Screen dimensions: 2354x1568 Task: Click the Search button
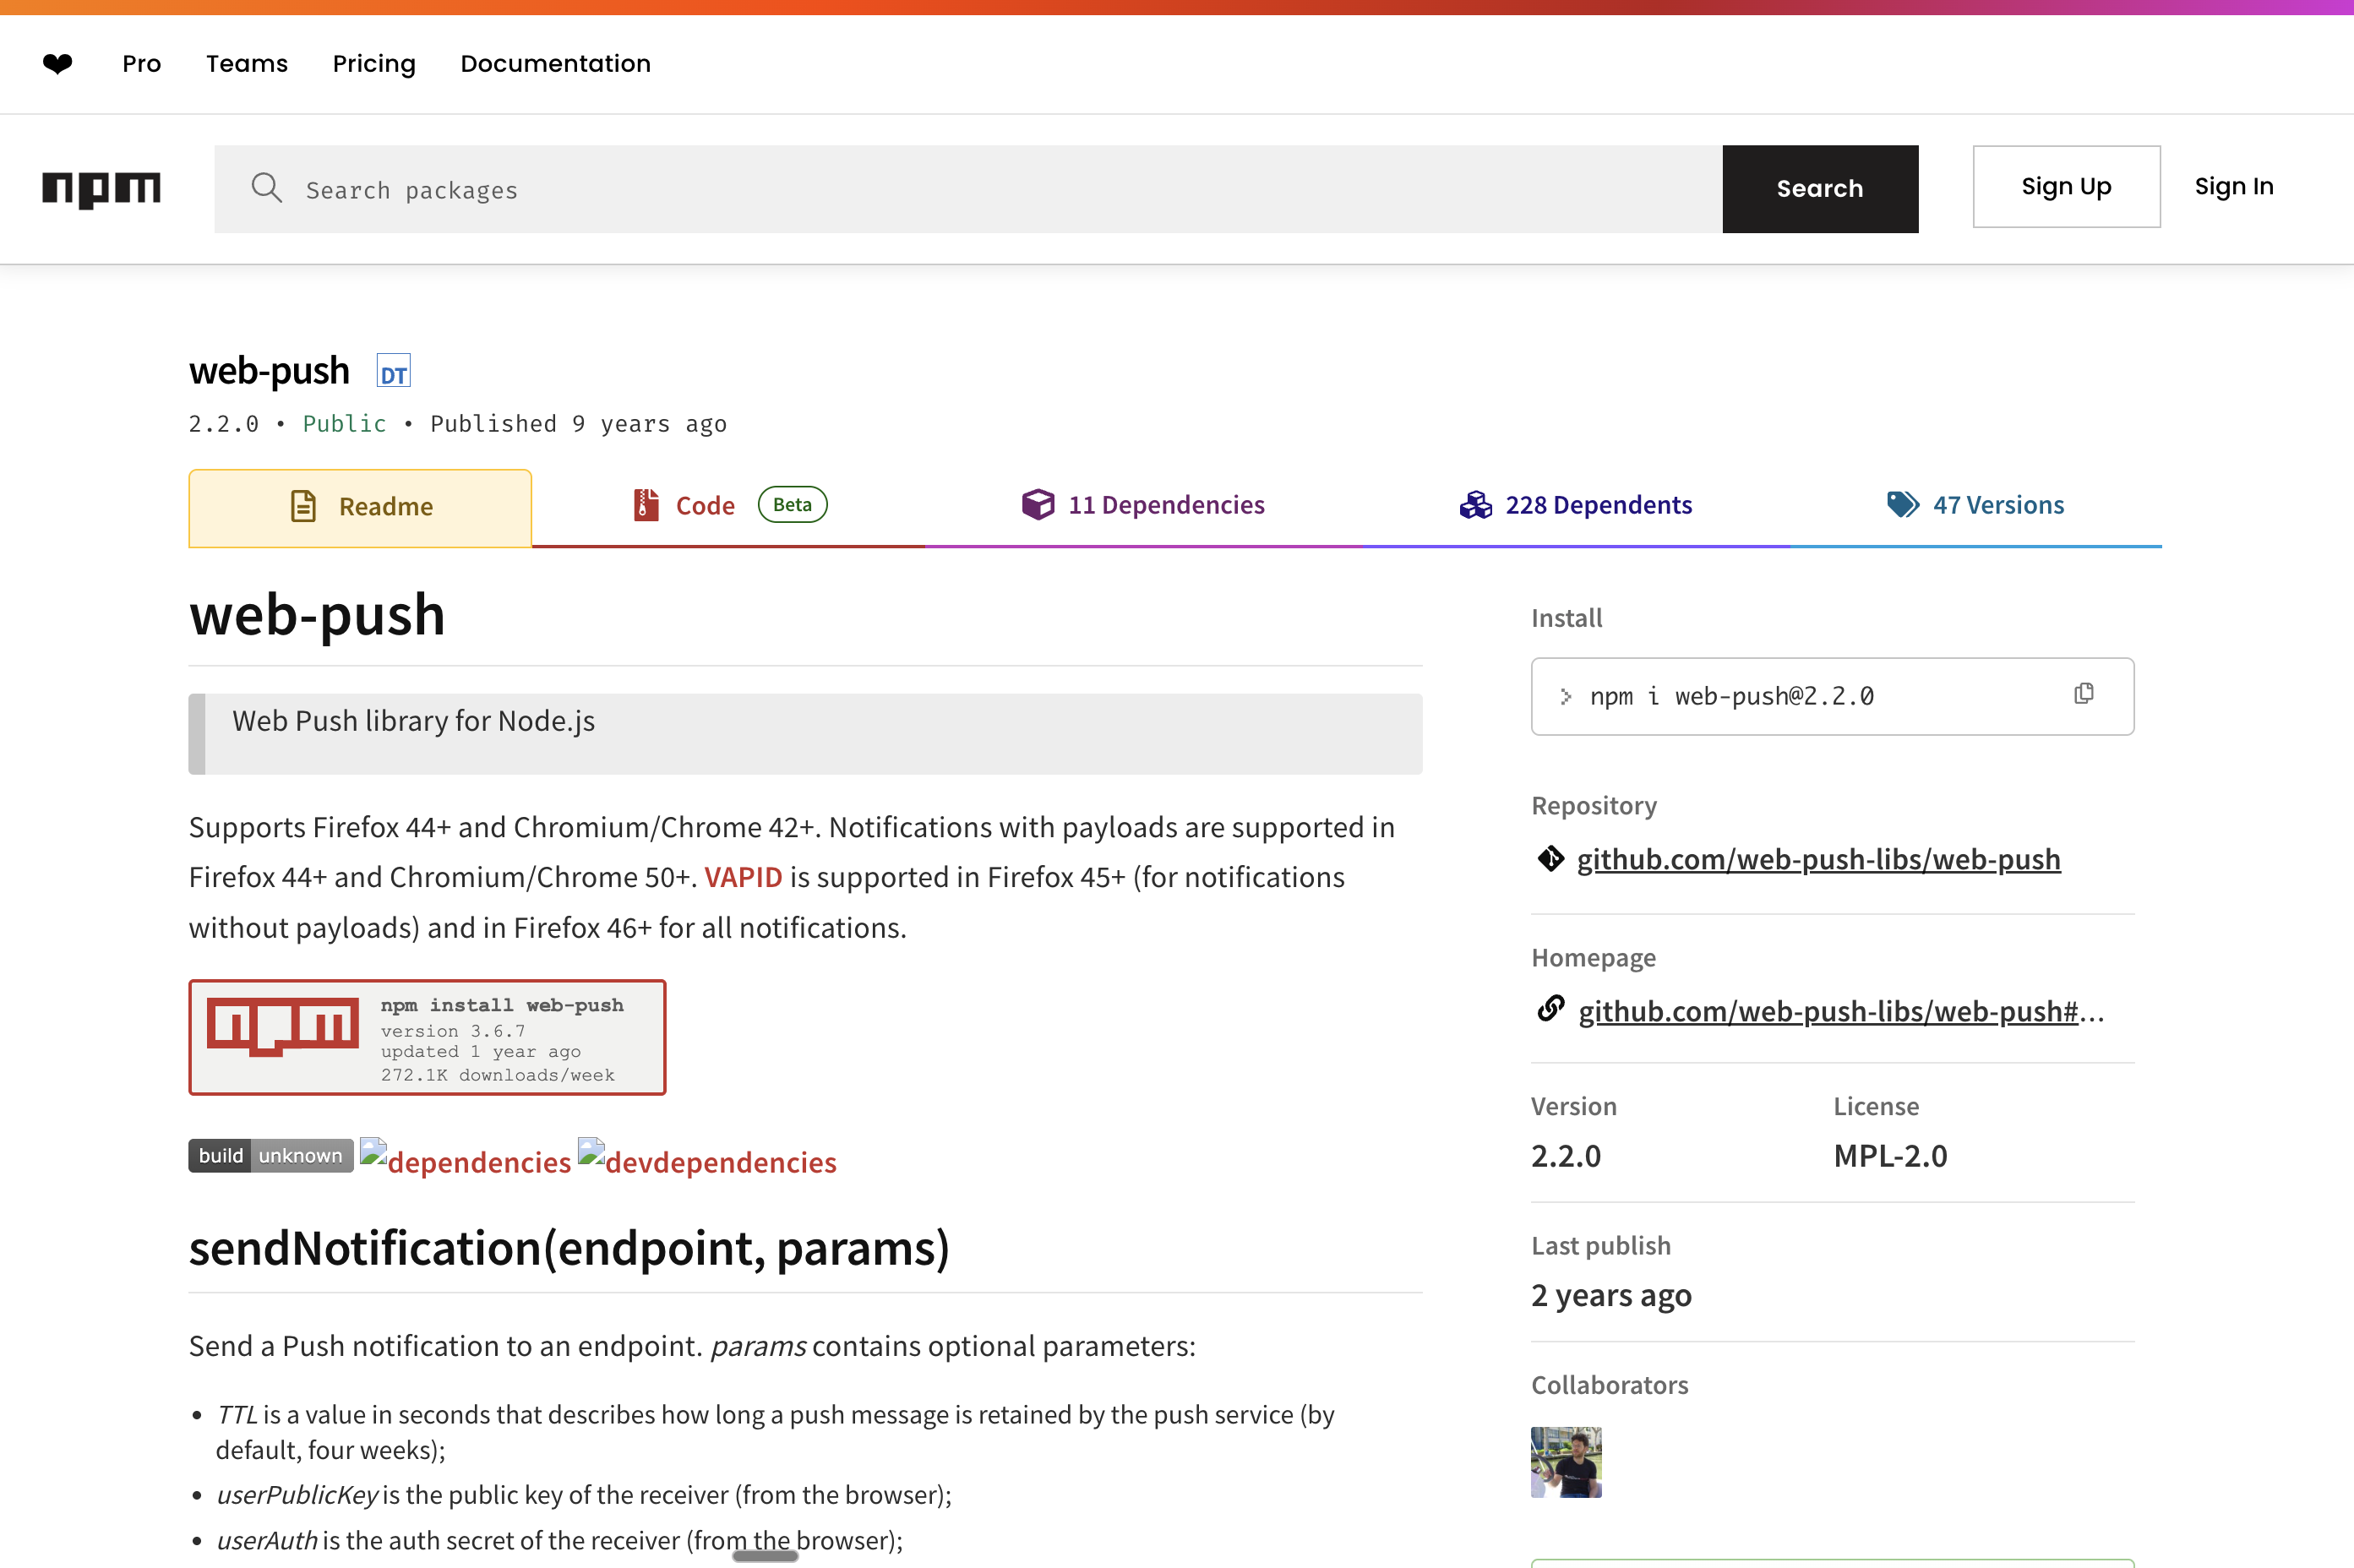pyautogui.click(x=1819, y=188)
